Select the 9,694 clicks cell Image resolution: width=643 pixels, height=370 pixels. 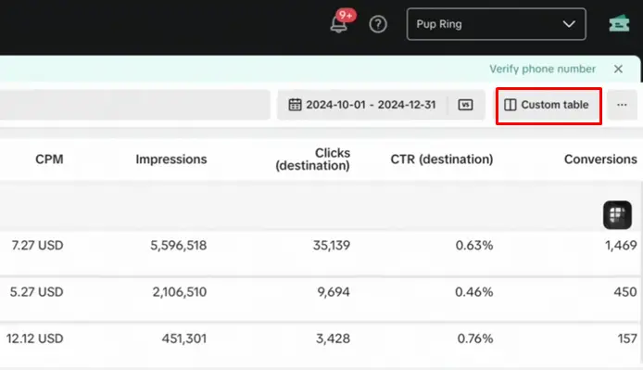(334, 292)
